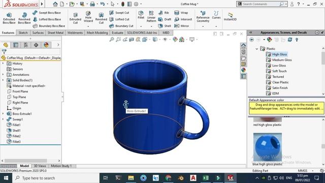Open the Reference Geometry tool
This screenshot has height=183, width=325.
click(x=203, y=17)
